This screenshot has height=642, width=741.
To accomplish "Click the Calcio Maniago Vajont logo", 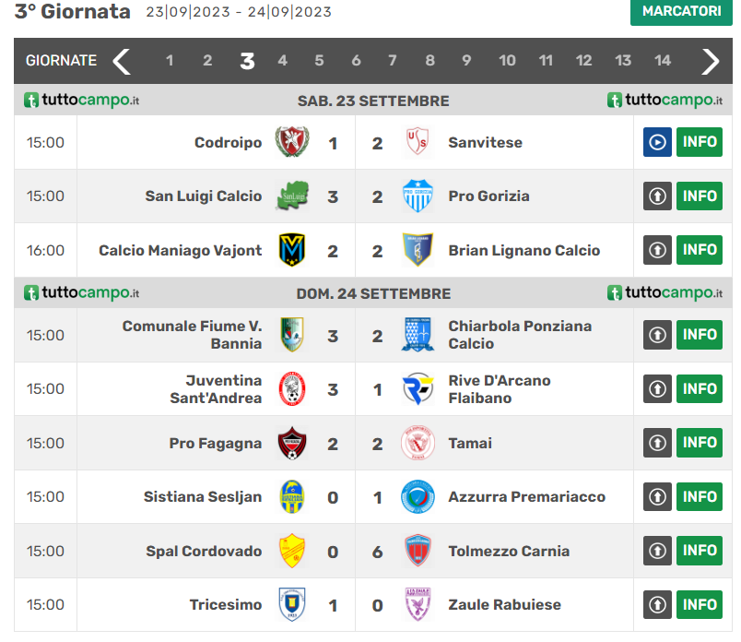I will [292, 250].
